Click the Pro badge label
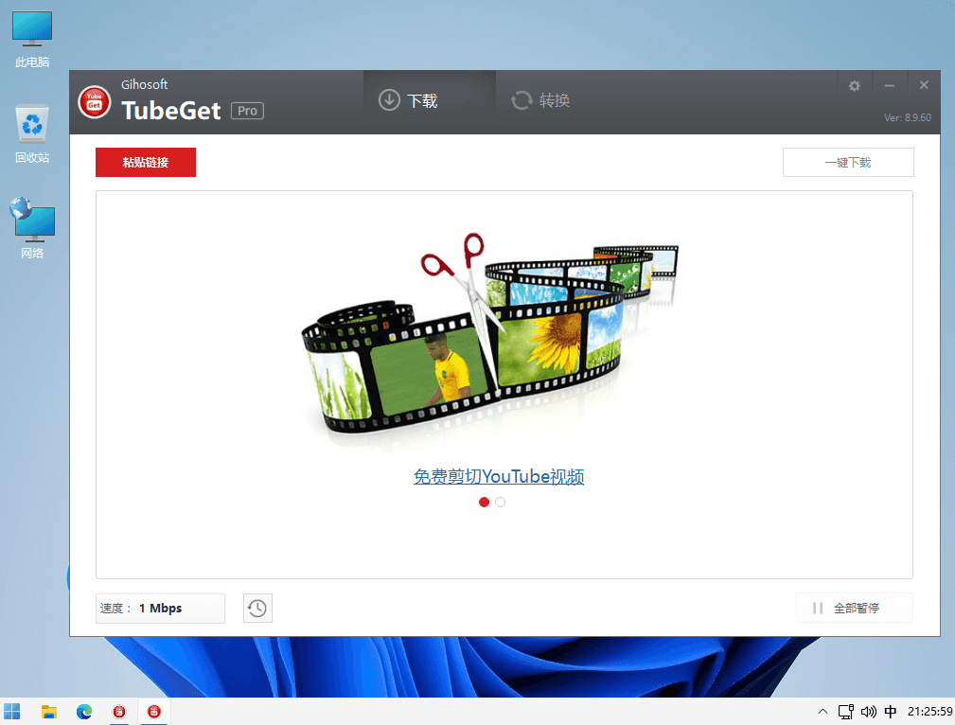 coord(247,111)
